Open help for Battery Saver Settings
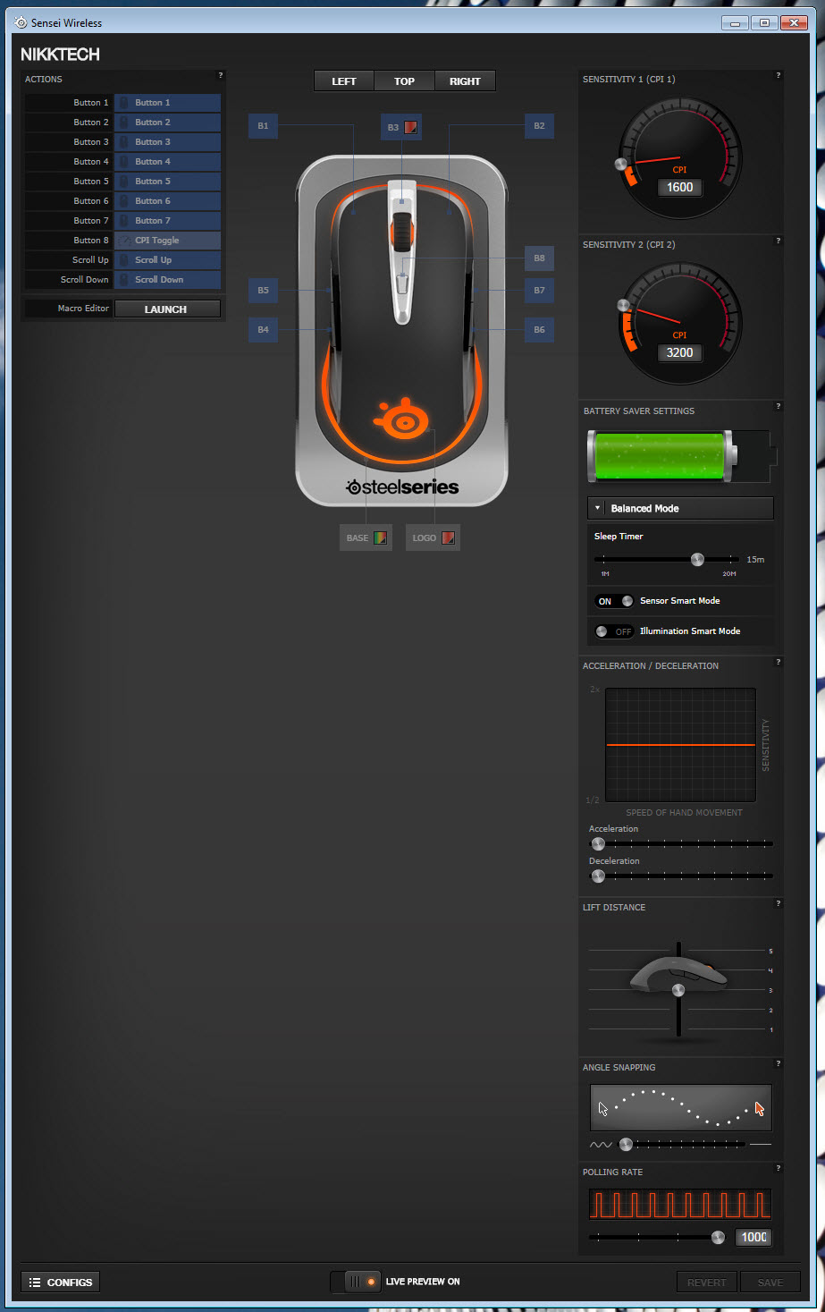Image resolution: width=825 pixels, height=1312 pixels. click(779, 406)
